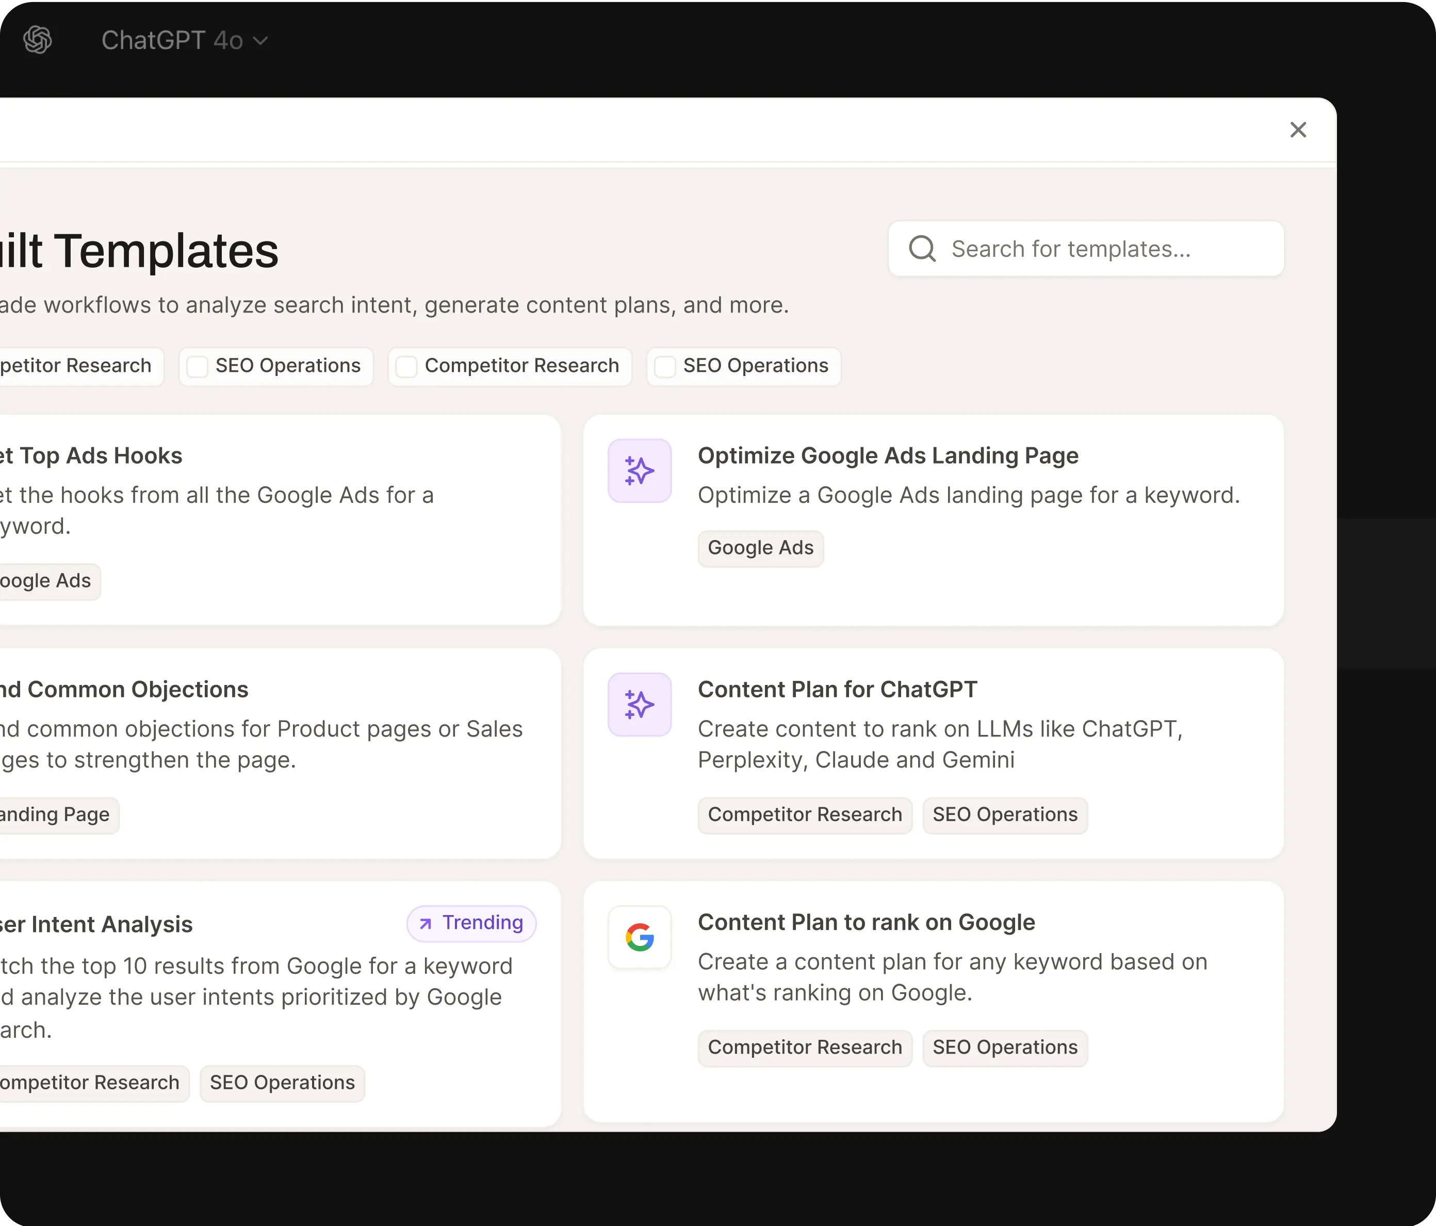This screenshot has width=1436, height=1226.
Task: Click the search magnifier icon in the search bar
Action: pos(922,248)
